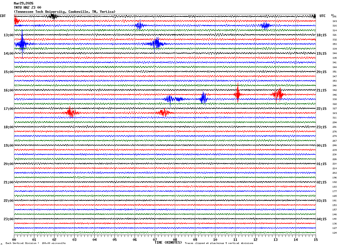
Task: Select the station code text TNTU HHZ Z3 00
Action: pyautogui.click(x=27, y=8)
